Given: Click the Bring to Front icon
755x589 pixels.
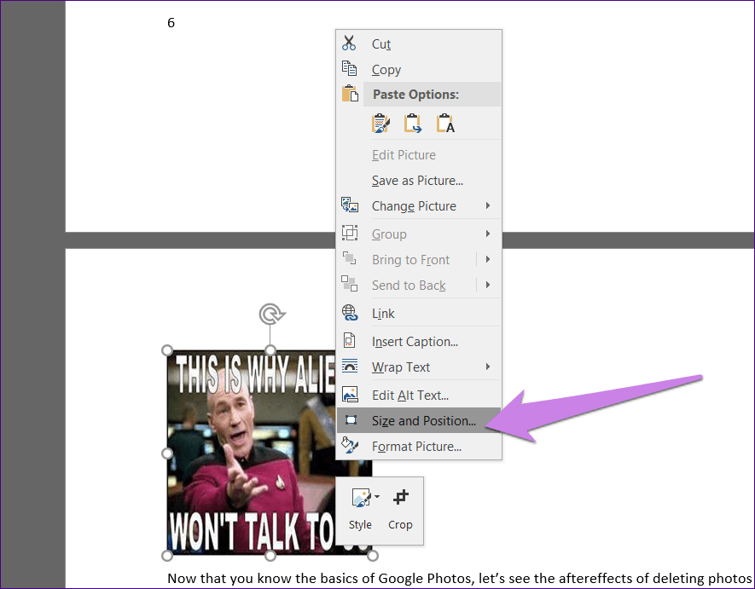Looking at the screenshot, I should [x=349, y=258].
